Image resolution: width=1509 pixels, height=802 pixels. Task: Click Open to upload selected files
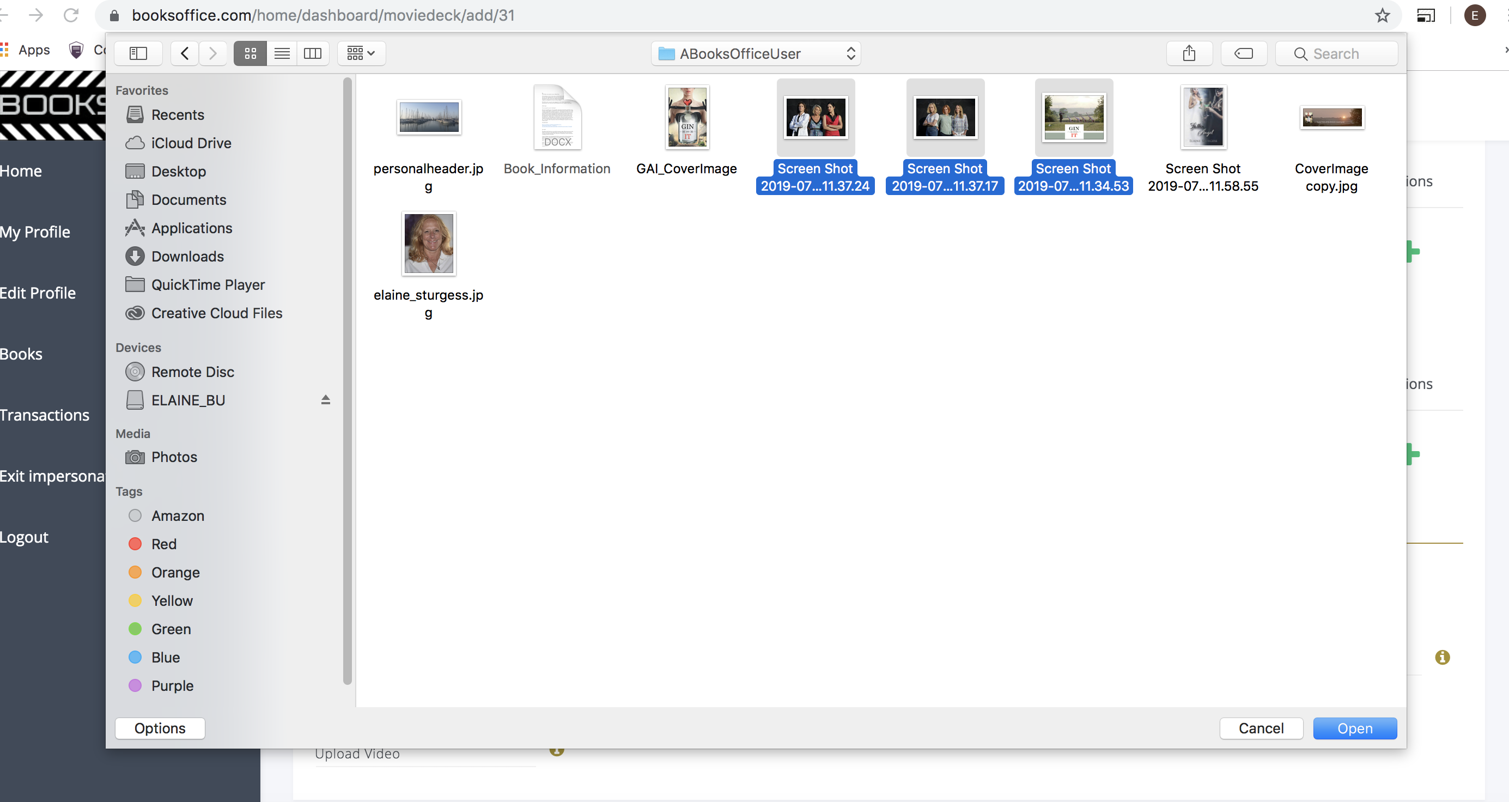(1354, 728)
